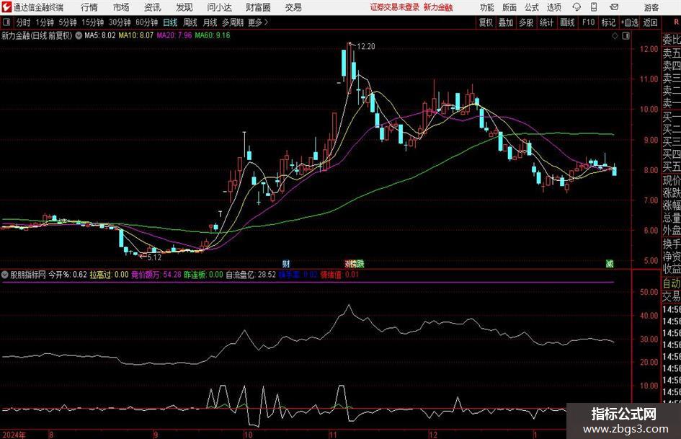Click the 标记 mark button
681x439 pixels.
coord(608,22)
